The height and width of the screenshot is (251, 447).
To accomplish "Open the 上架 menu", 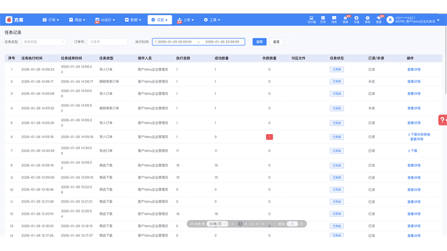I will (185, 20).
